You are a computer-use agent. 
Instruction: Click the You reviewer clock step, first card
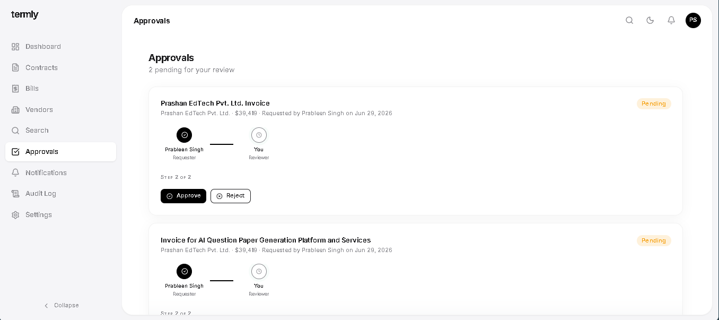pyautogui.click(x=259, y=135)
